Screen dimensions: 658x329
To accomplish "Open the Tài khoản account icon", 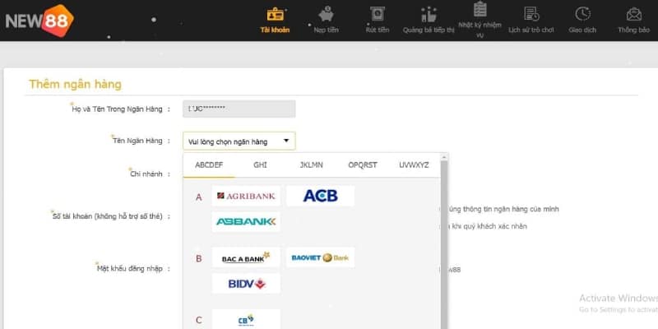I will [x=275, y=15].
